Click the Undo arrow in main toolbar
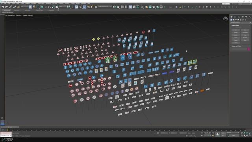 coord(3,7)
